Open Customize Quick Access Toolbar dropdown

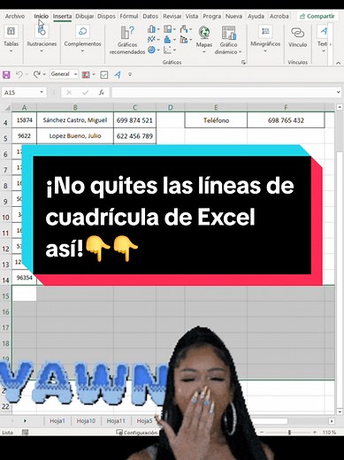130,74
